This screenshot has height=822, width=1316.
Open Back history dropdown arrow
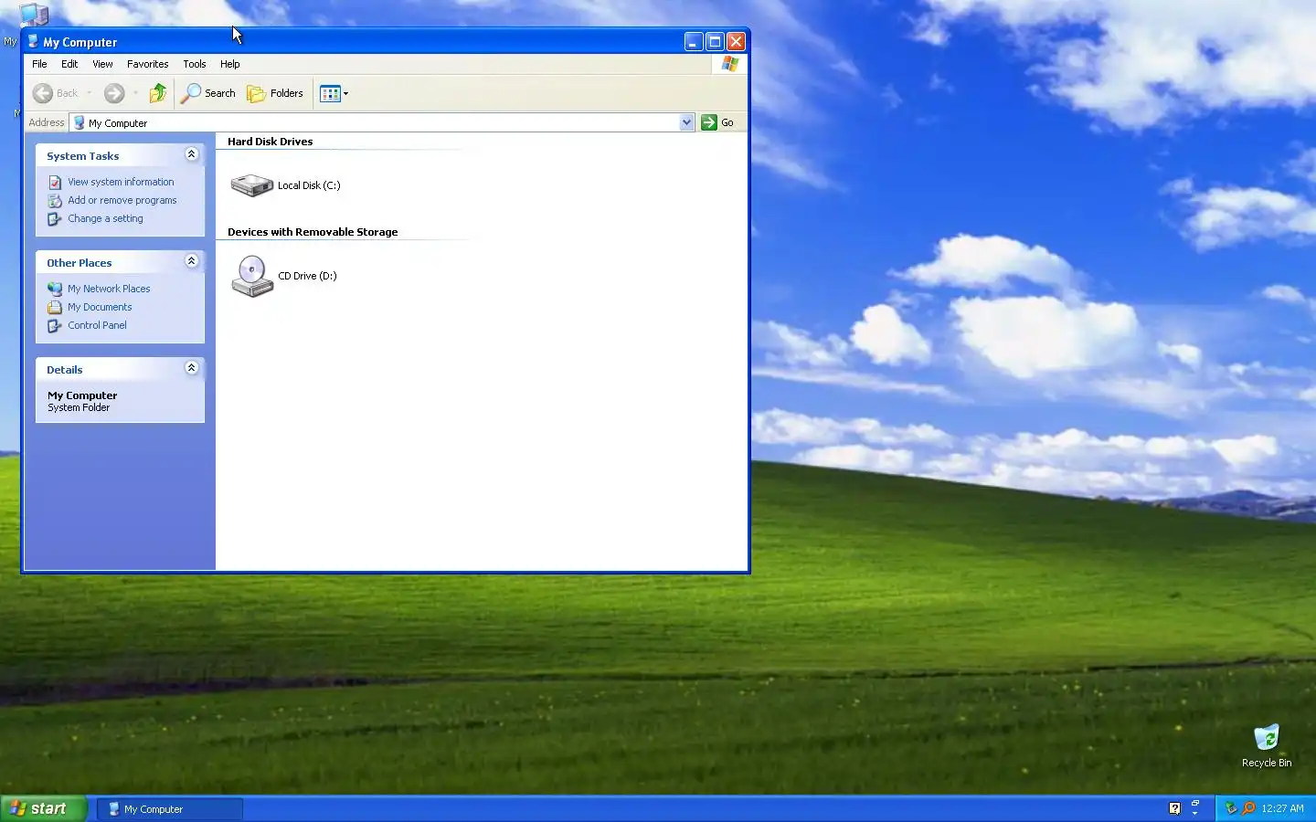point(89,93)
